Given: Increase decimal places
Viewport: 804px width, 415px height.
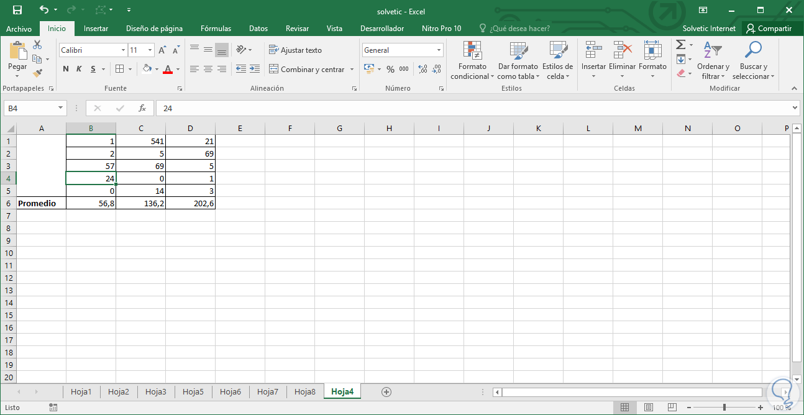Looking at the screenshot, I should coord(423,69).
